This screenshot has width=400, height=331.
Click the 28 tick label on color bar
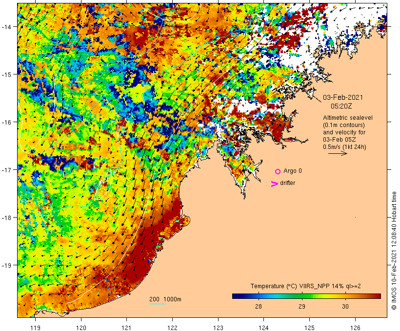tap(259, 306)
